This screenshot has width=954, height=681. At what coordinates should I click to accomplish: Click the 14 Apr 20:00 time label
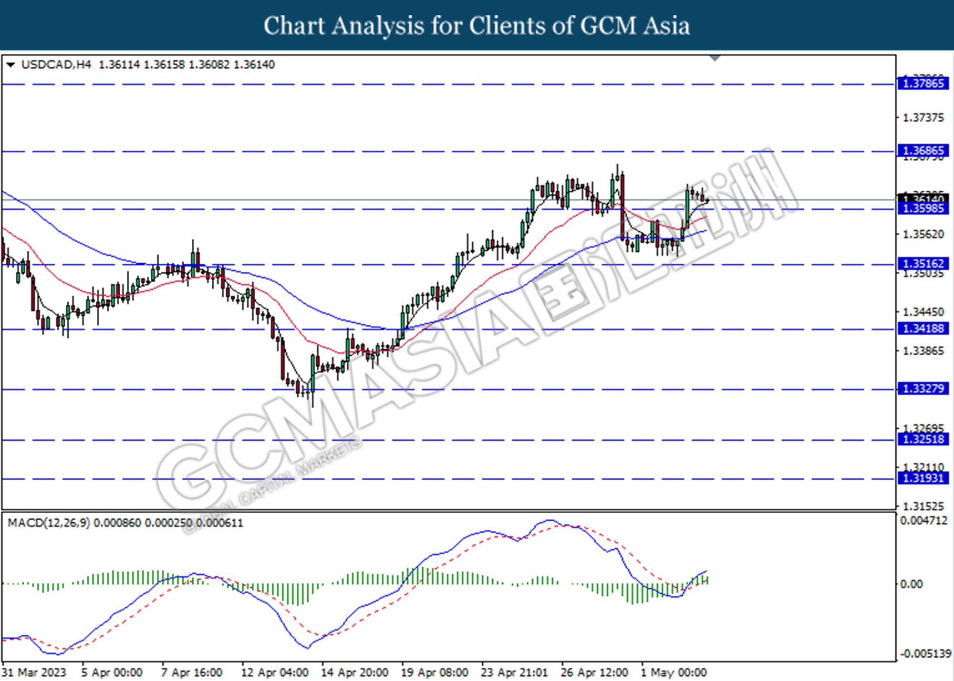point(354,672)
